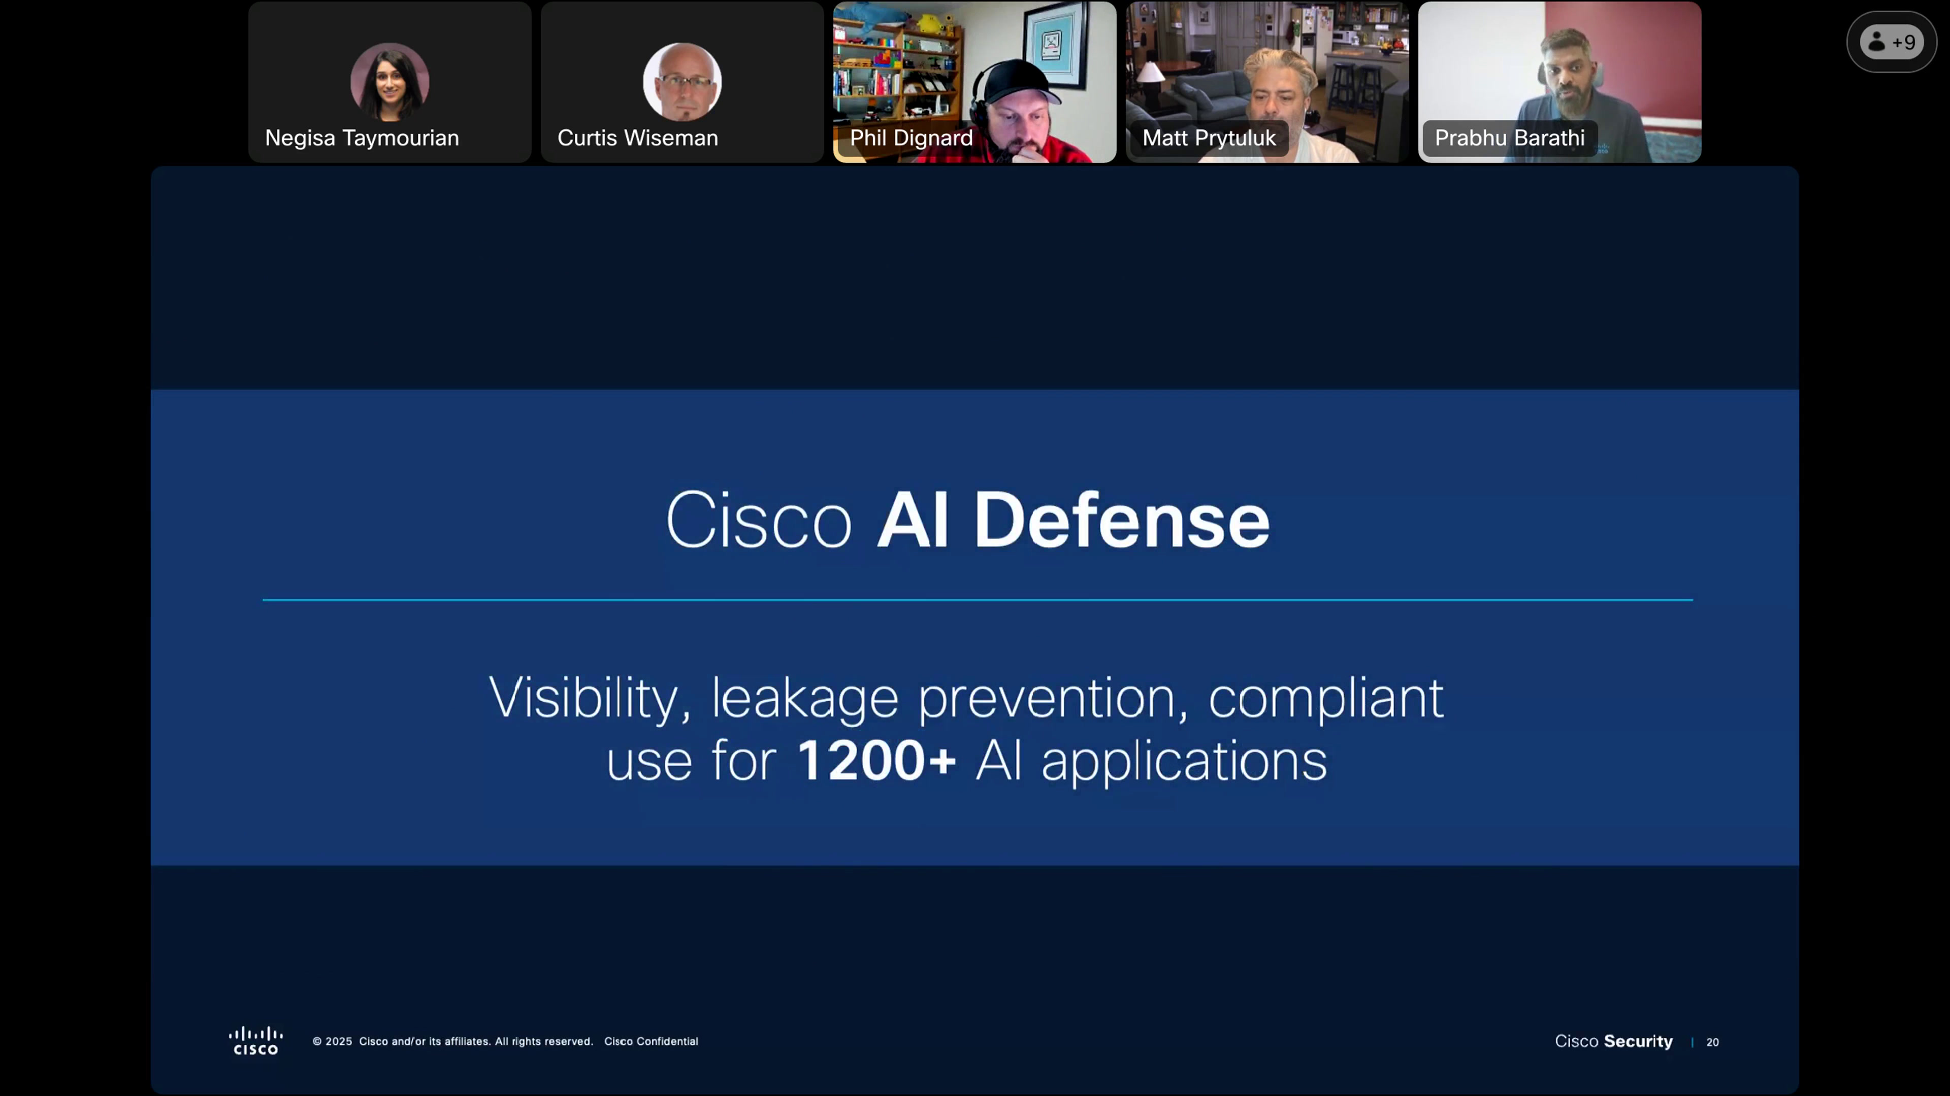Click the empty dark area above the title band
1950x1096 pixels.
(974, 278)
